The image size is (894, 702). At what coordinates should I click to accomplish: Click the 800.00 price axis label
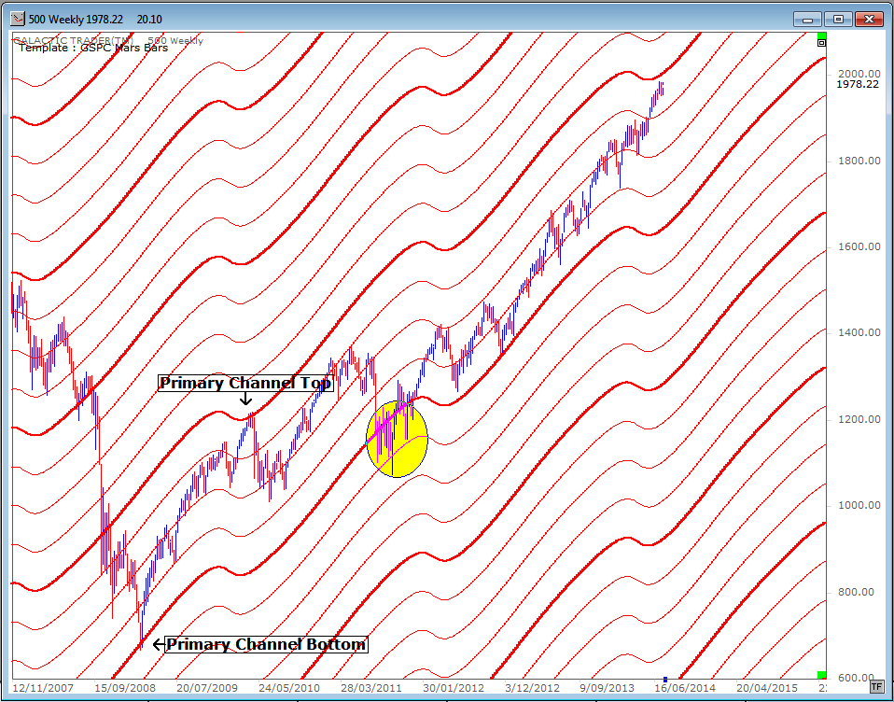point(859,593)
